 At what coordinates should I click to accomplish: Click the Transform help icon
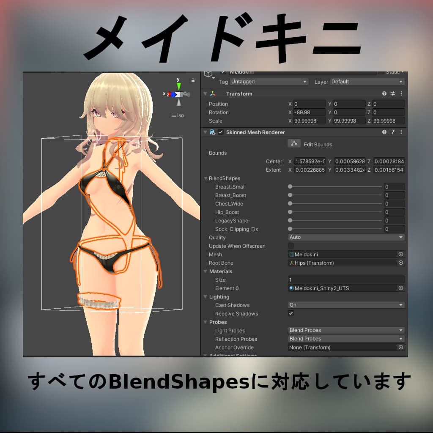tap(384, 93)
